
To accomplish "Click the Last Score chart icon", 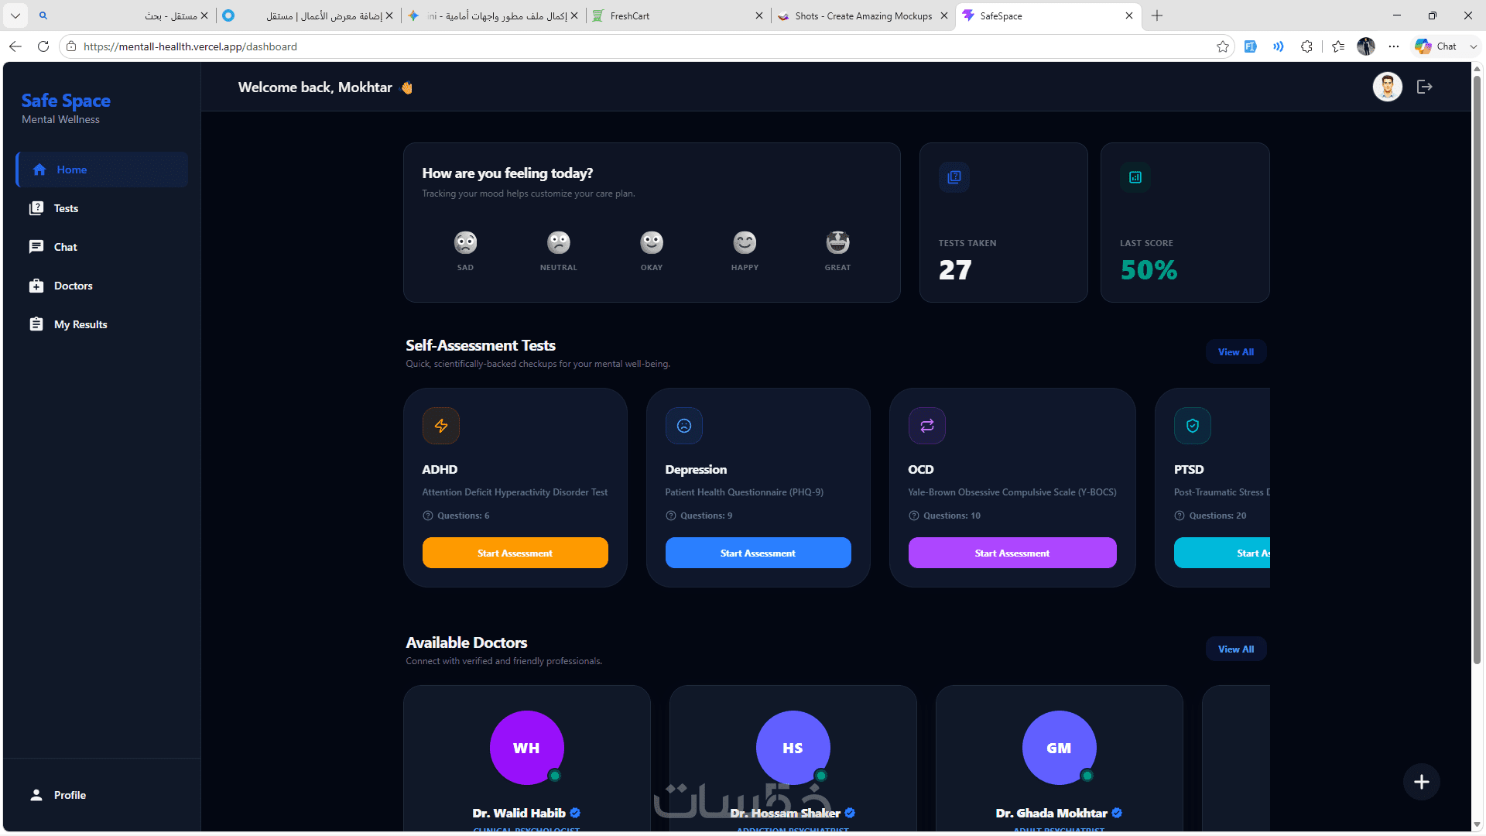I will click(1135, 177).
